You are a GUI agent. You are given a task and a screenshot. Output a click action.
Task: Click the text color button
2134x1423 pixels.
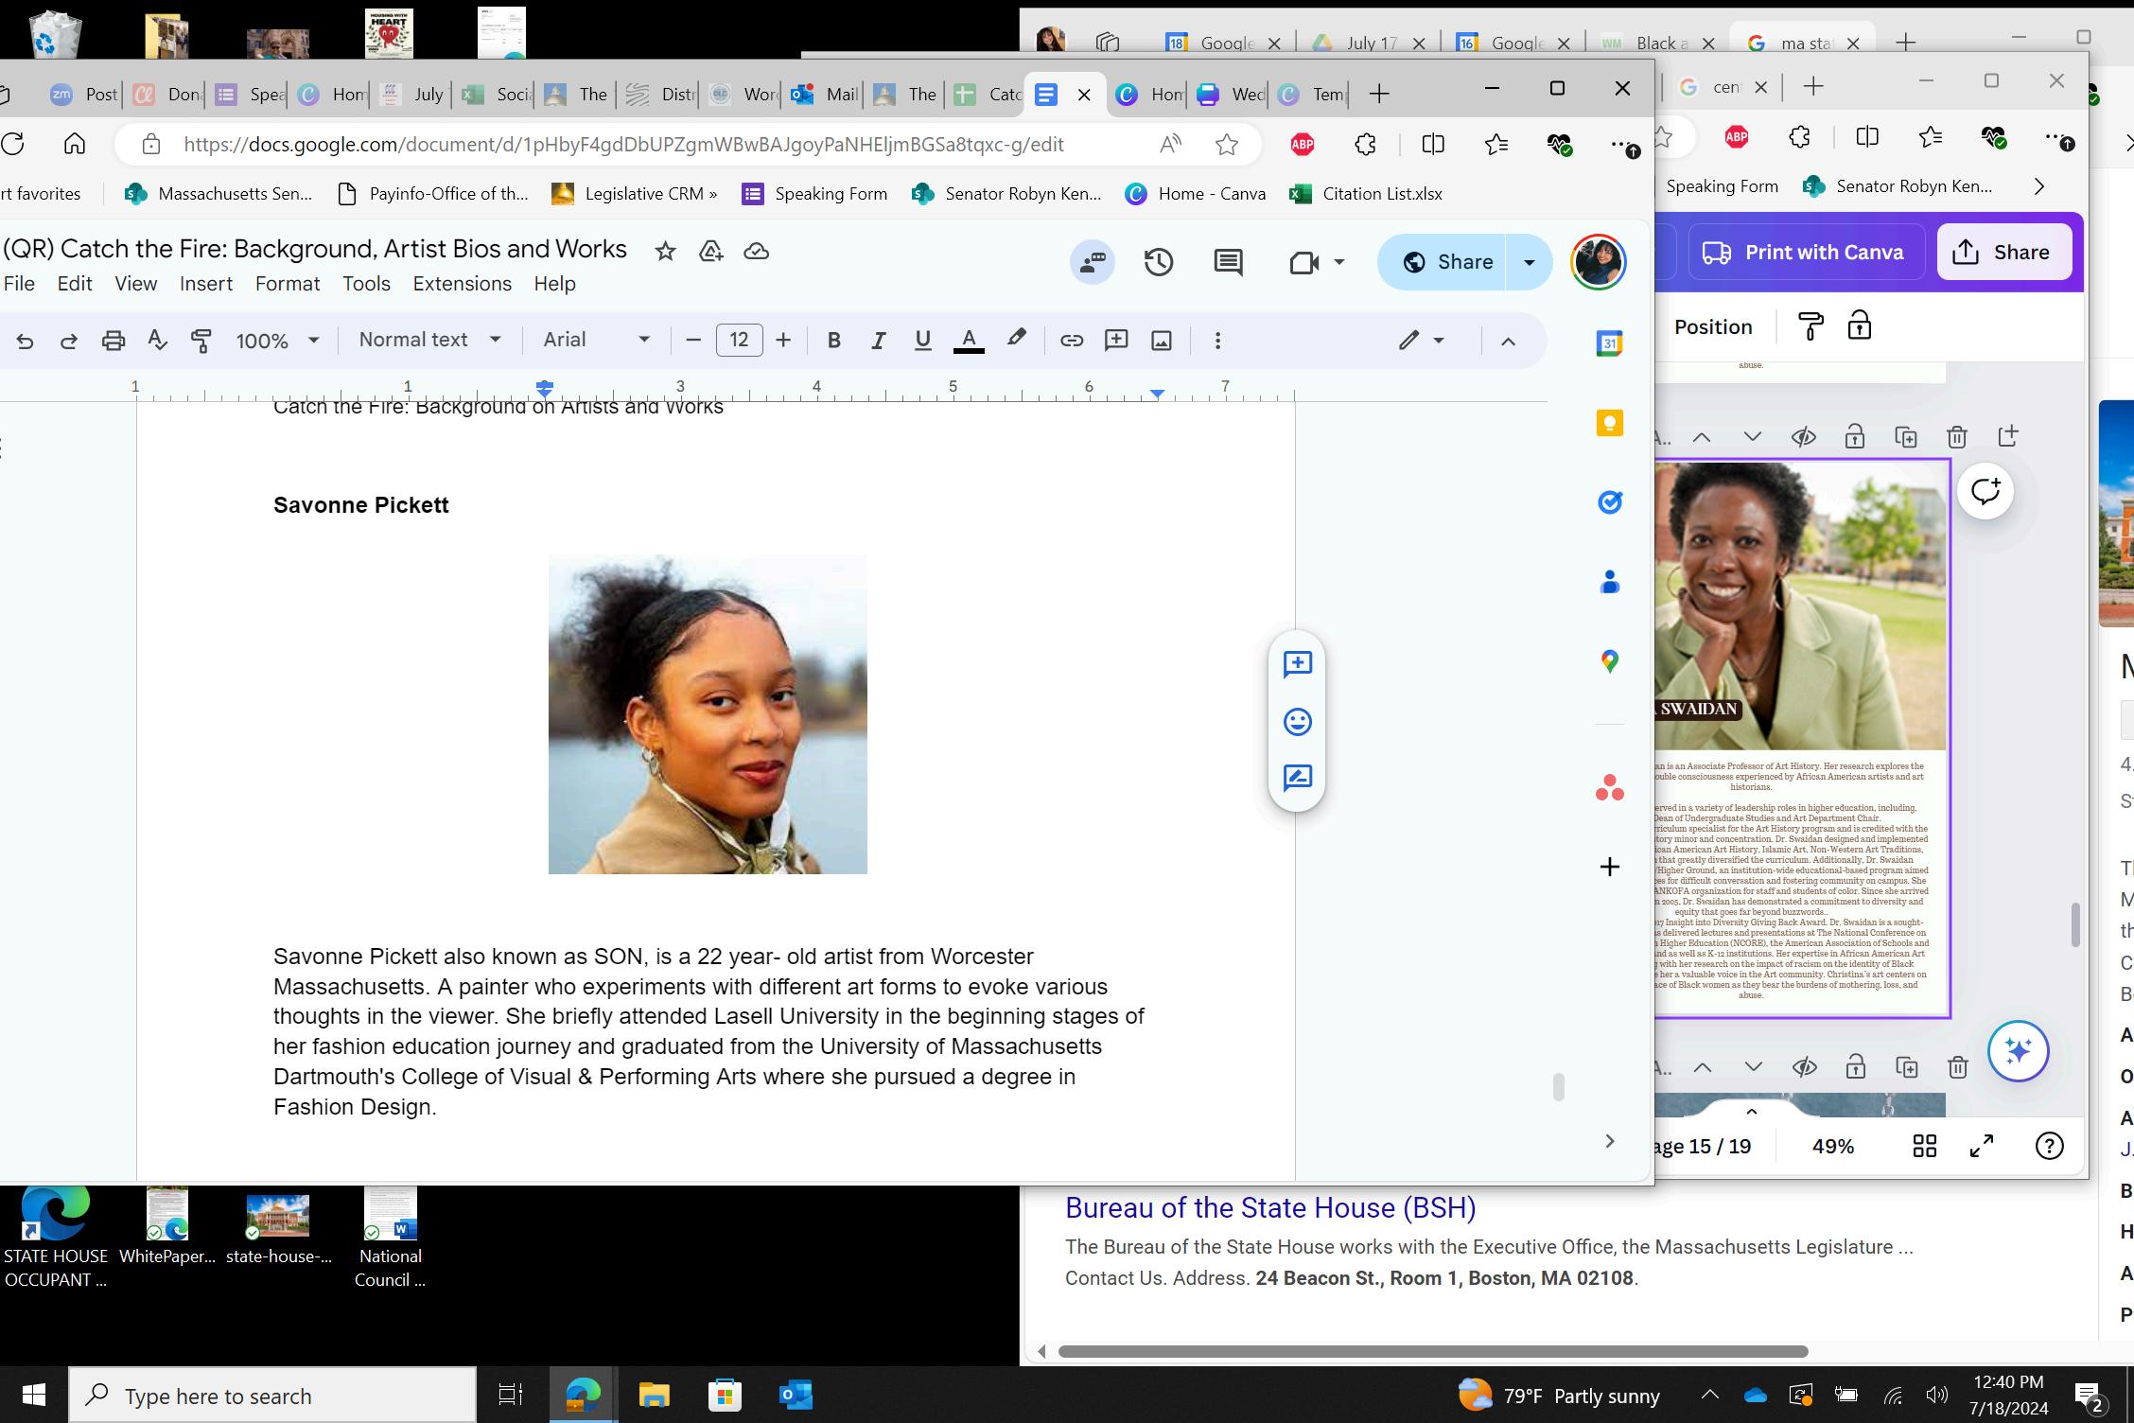pos(968,341)
